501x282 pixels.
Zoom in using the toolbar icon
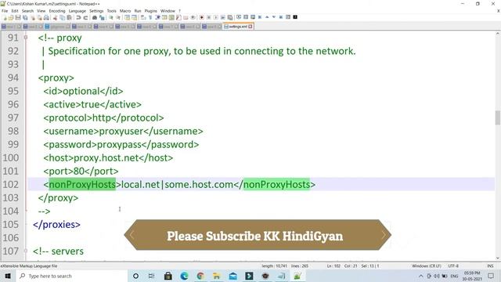(111, 17)
